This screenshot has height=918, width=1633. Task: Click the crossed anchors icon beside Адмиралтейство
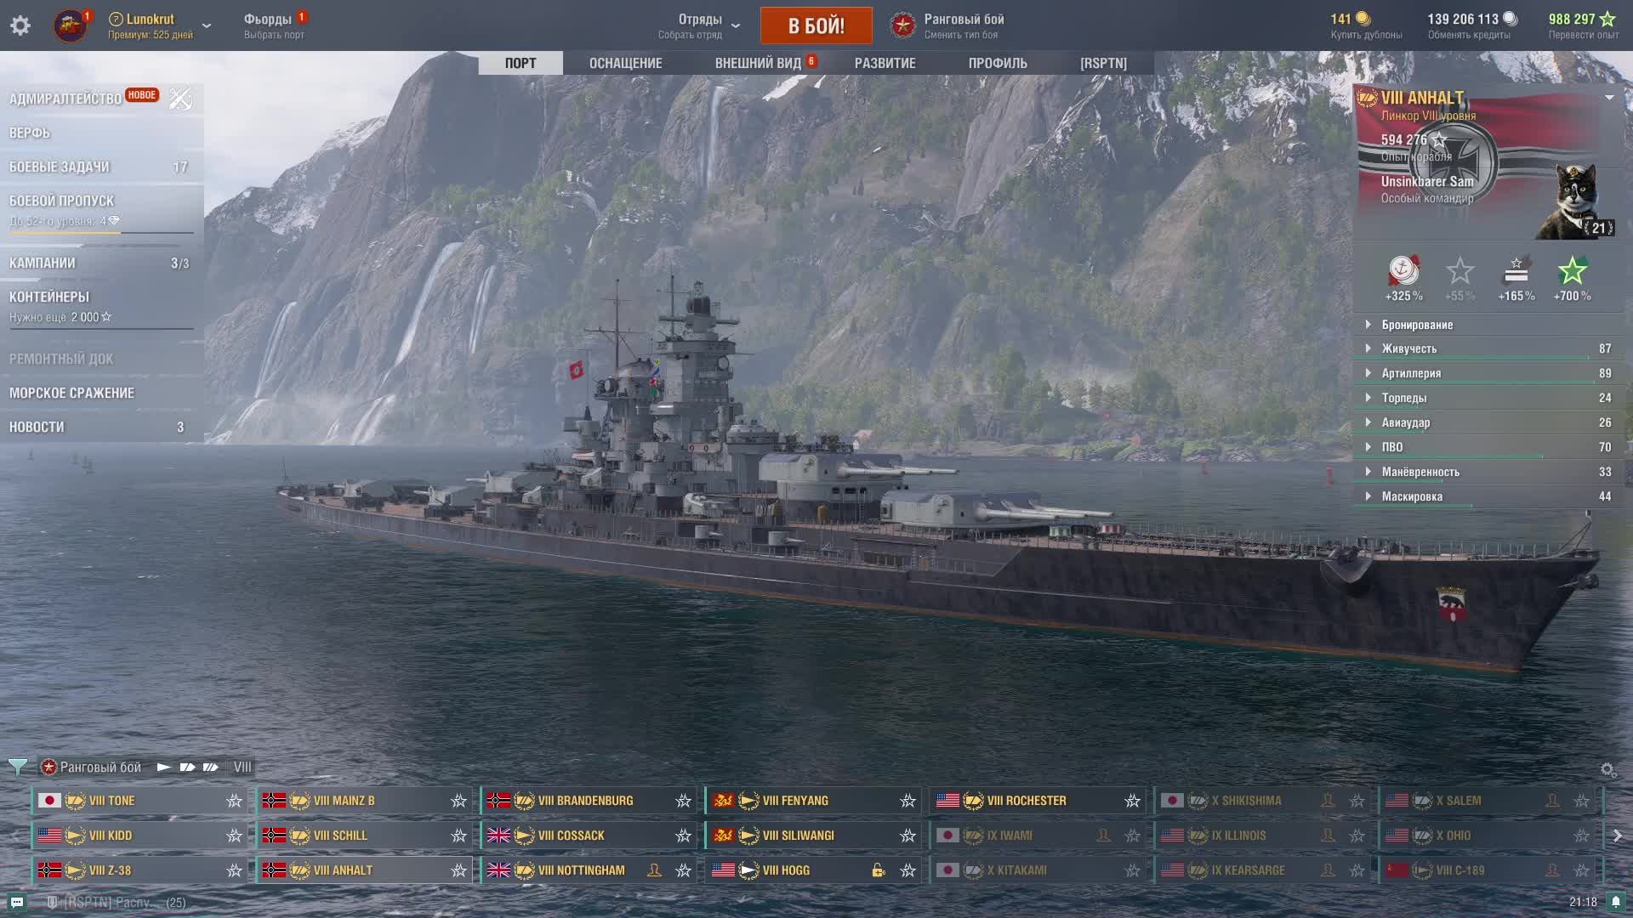tap(179, 99)
